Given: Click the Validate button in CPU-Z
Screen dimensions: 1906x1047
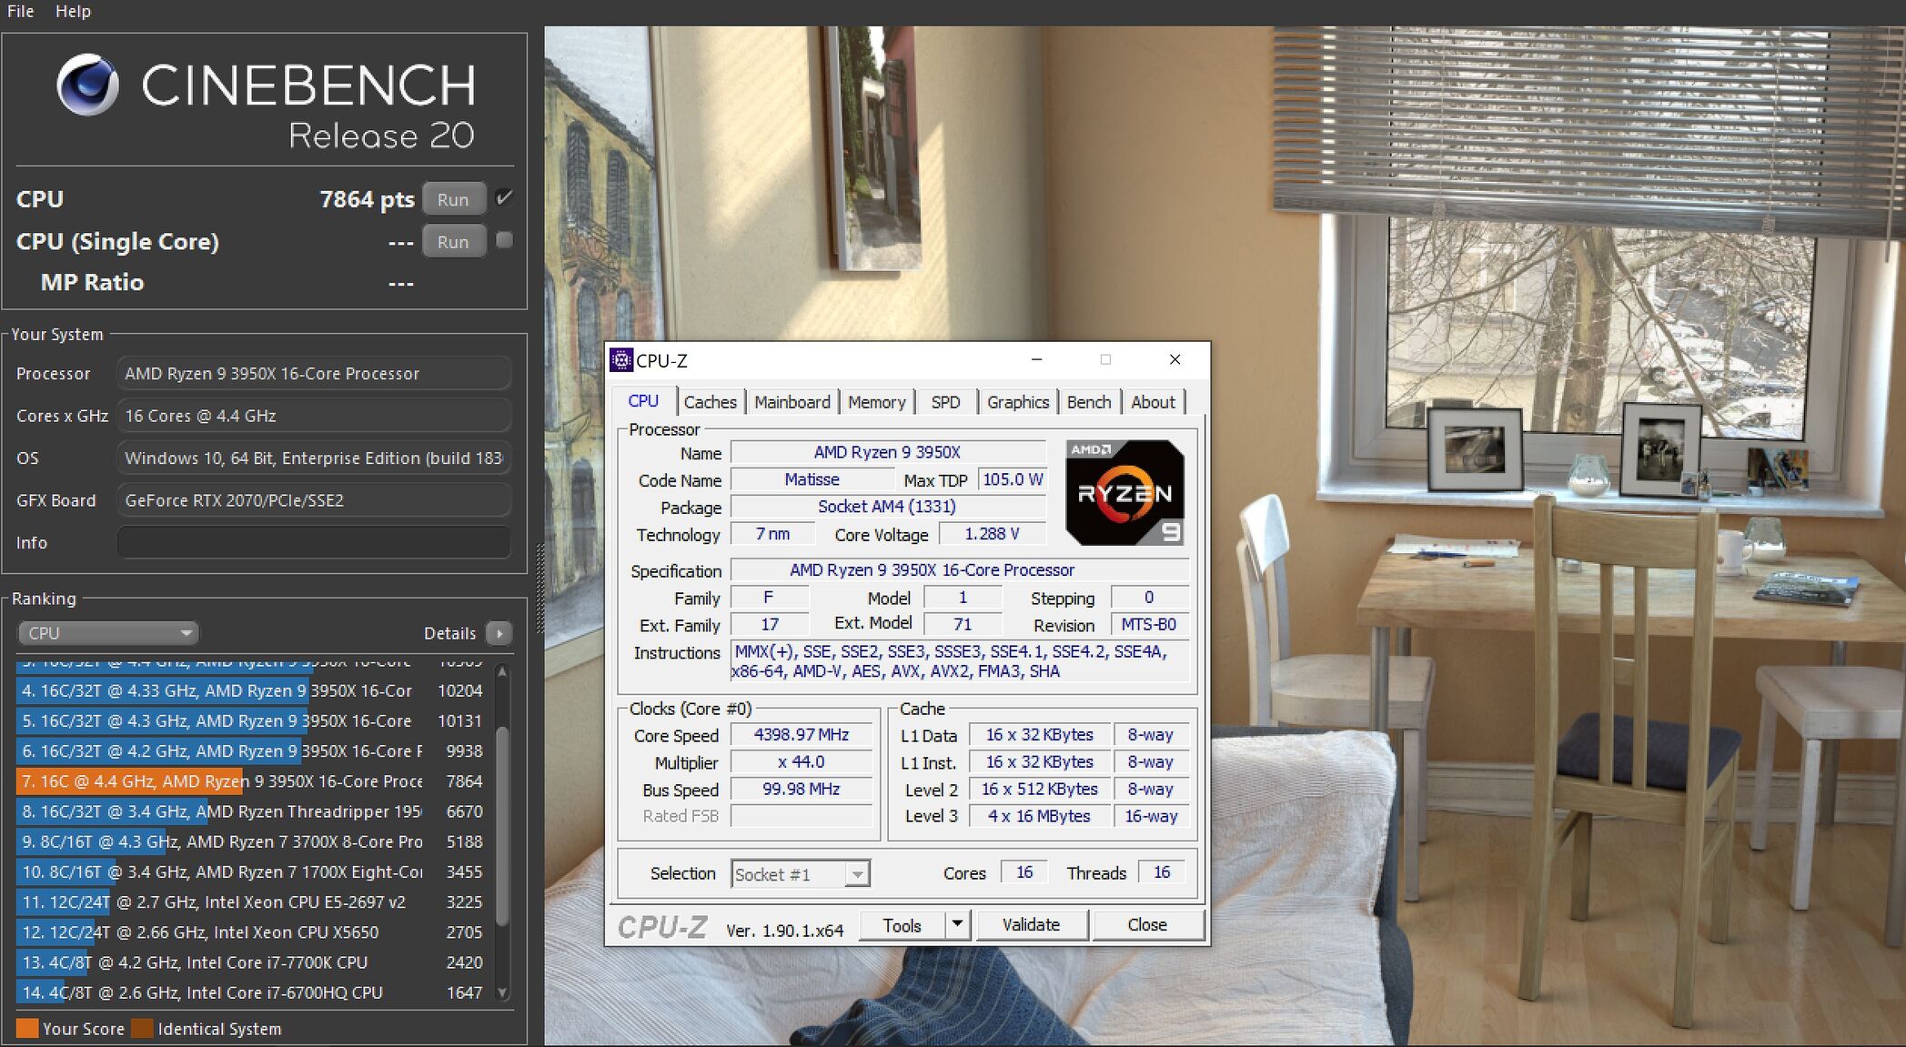Looking at the screenshot, I should (1031, 925).
